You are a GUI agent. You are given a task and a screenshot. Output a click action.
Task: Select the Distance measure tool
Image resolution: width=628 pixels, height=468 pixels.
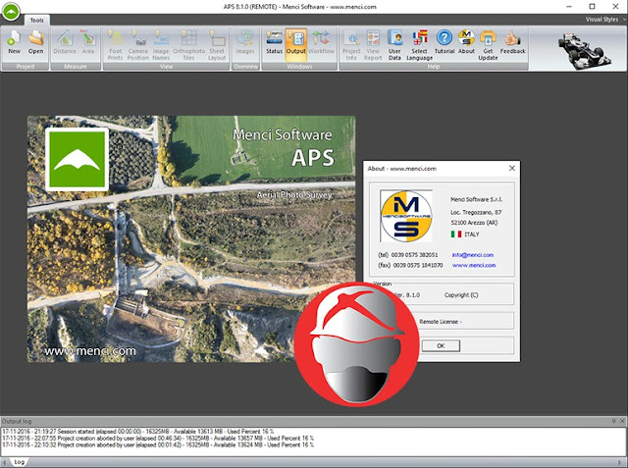pyautogui.click(x=65, y=42)
